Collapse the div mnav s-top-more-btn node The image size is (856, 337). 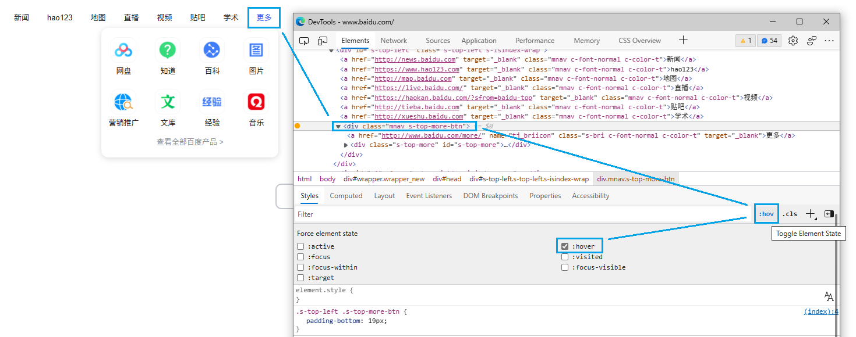coord(338,126)
